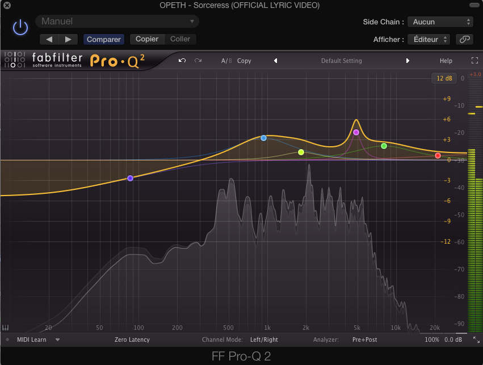
Task: Toggle the plugin bypass power button
Action: tap(20, 27)
